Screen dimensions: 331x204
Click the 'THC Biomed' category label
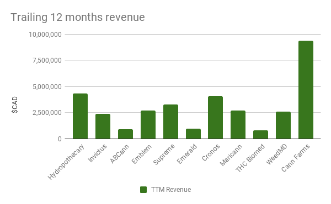(250, 158)
